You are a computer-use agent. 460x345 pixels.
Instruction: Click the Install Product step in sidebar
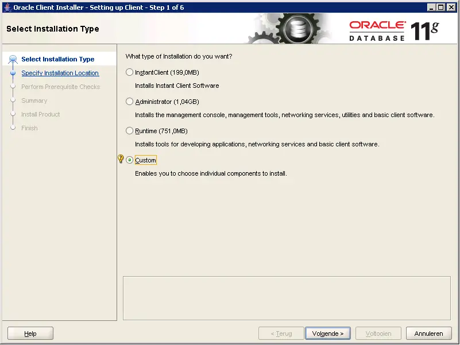[40, 114]
